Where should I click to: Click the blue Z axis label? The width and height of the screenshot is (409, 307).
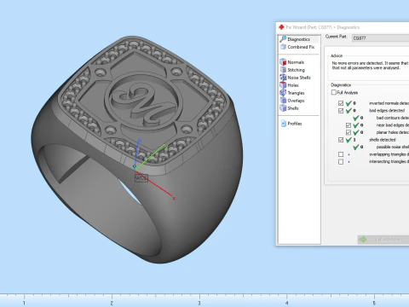pos(140,141)
